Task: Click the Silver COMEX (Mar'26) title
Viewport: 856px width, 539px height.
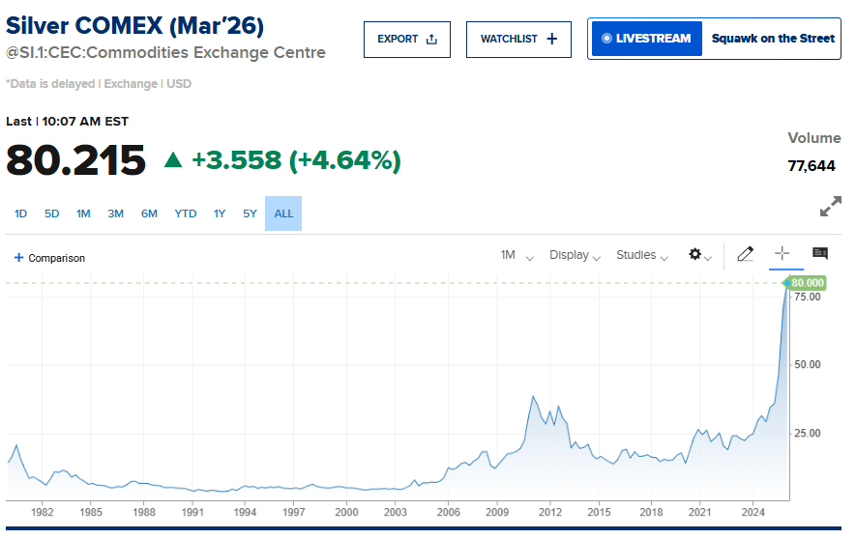Action: tap(134, 26)
